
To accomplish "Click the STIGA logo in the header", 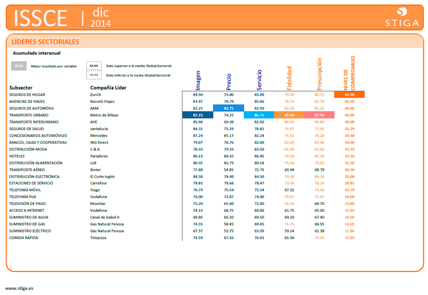I will tap(402, 17).
